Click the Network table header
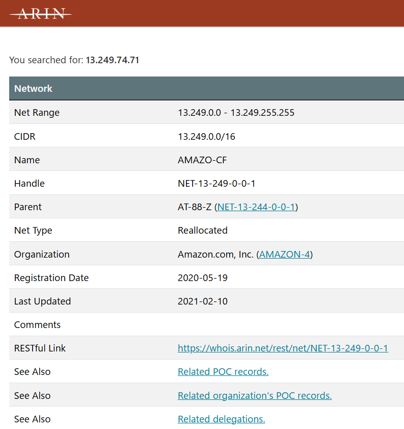This screenshot has height=429, width=404. point(34,89)
